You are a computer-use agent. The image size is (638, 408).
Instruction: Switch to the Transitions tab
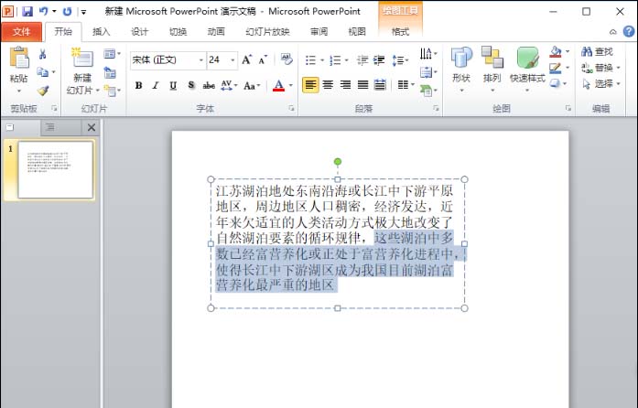coord(178,32)
